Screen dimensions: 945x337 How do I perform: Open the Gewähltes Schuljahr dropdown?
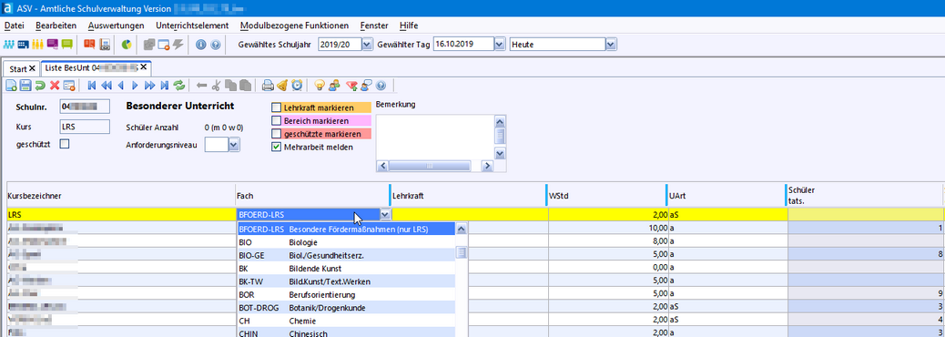(367, 45)
